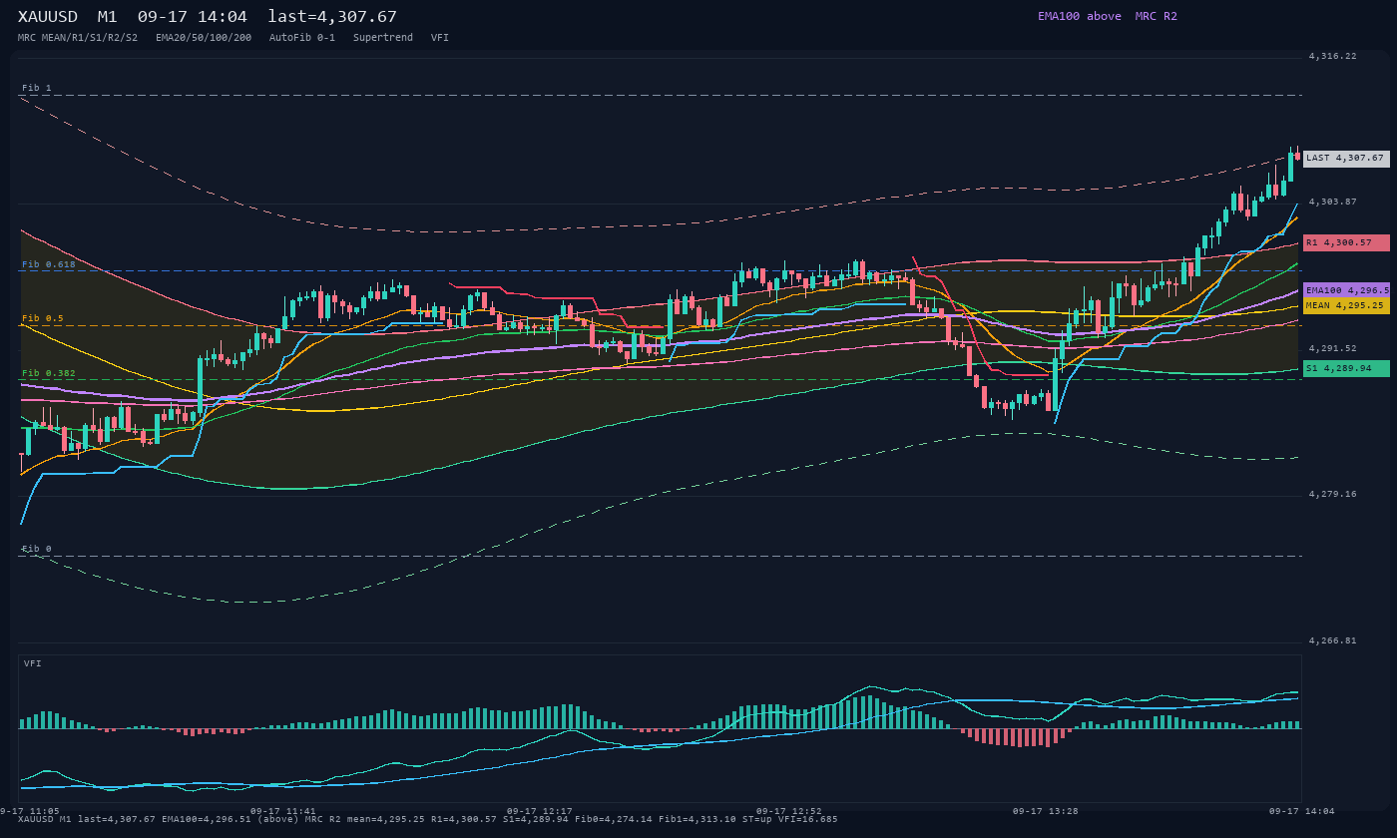The height and width of the screenshot is (838, 1397).
Task: Select the R1 4,300.57 price label
Action: [1346, 242]
